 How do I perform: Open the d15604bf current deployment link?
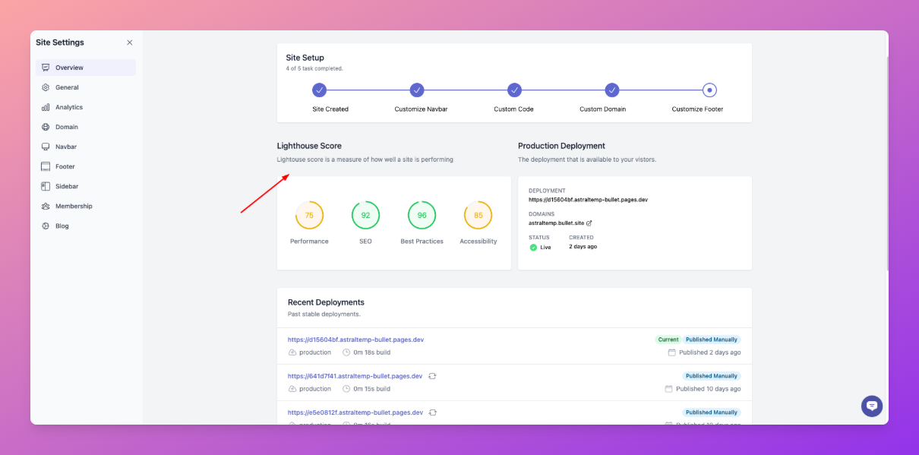click(355, 340)
